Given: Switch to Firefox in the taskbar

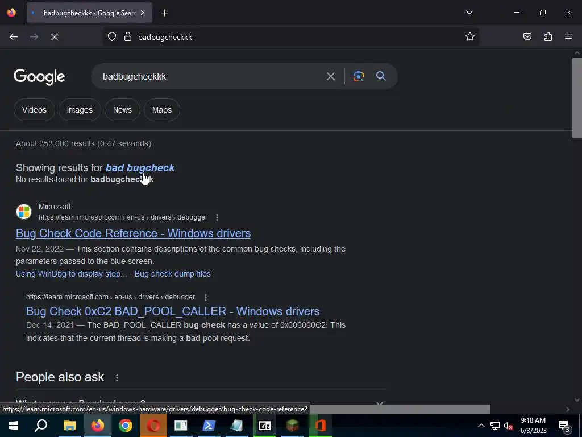Looking at the screenshot, I should [x=98, y=426].
